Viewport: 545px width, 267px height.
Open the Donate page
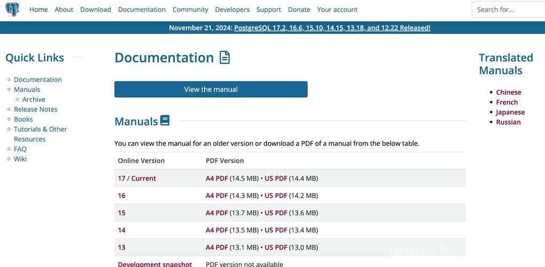[x=299, y=10]
